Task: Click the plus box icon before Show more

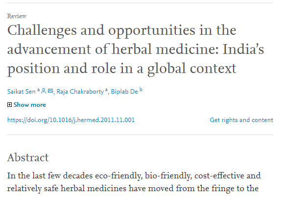Action: [9, 104]
